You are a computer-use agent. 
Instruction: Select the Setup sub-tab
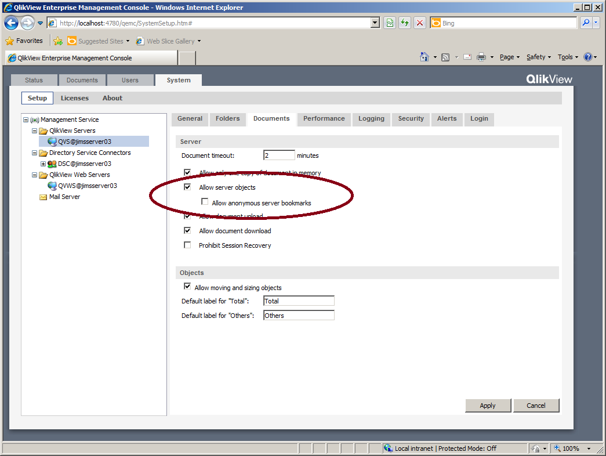(x=37, y=98)
